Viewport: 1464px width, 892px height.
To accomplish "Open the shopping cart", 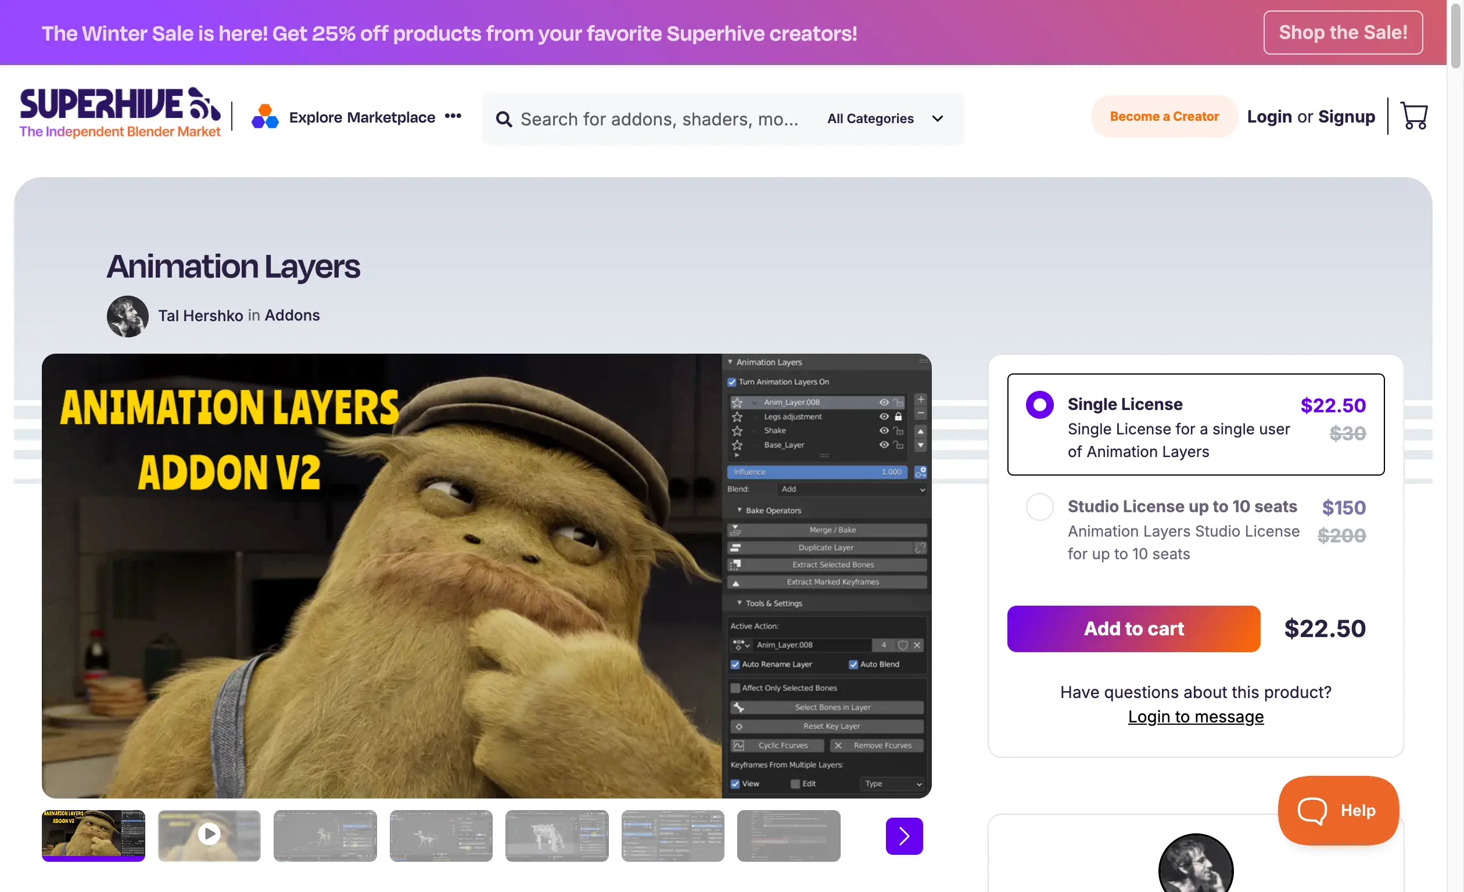I will tap(1415, 116).
